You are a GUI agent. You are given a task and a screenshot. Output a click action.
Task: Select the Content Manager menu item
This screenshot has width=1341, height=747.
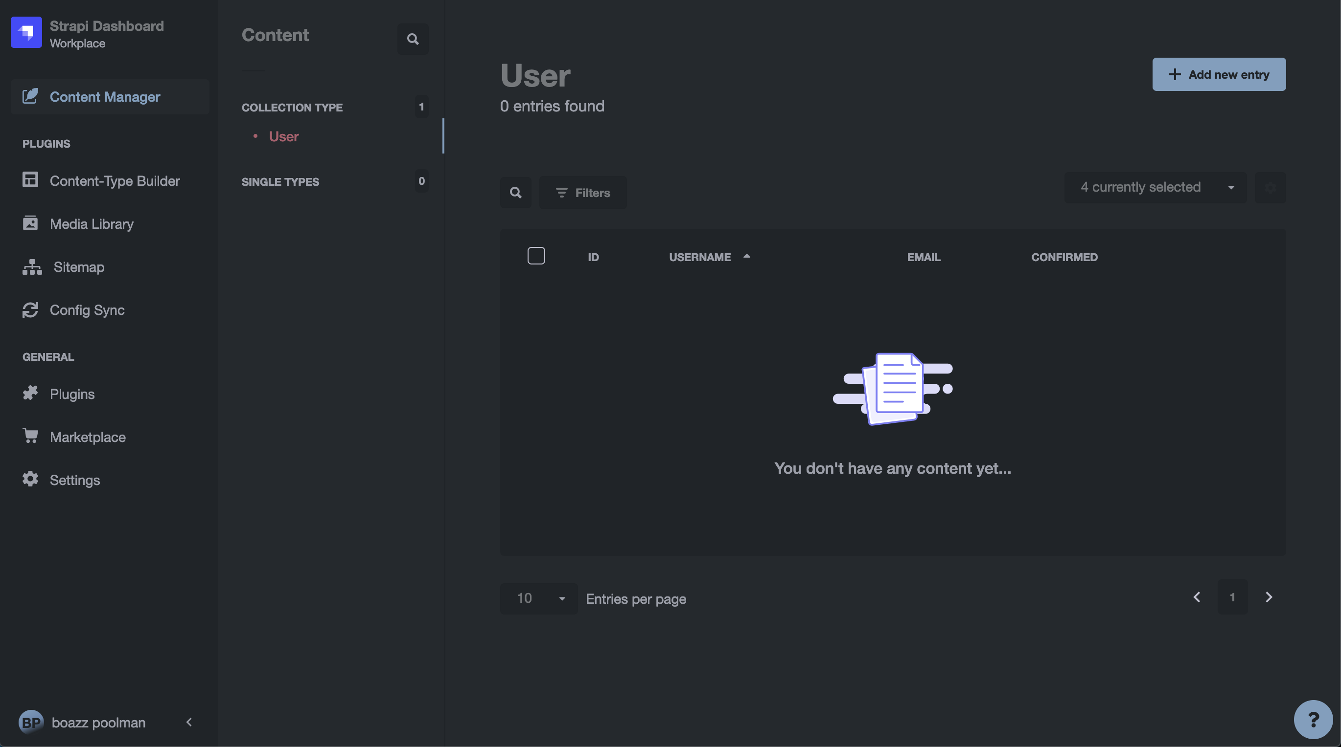[x=105, y=97]
